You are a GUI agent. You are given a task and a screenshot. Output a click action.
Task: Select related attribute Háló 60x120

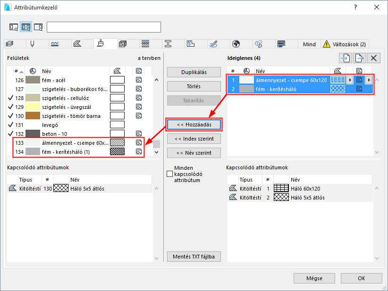[300, 188]
